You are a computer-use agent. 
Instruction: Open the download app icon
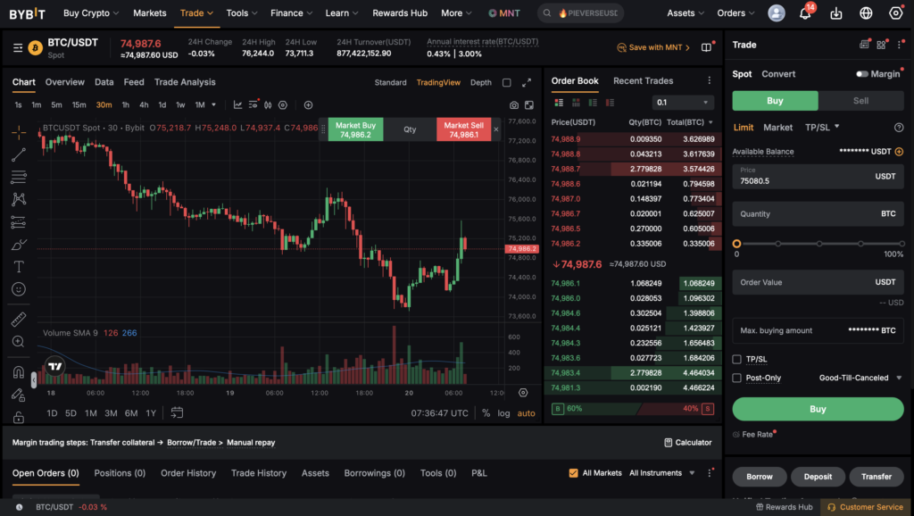[836, 13]
